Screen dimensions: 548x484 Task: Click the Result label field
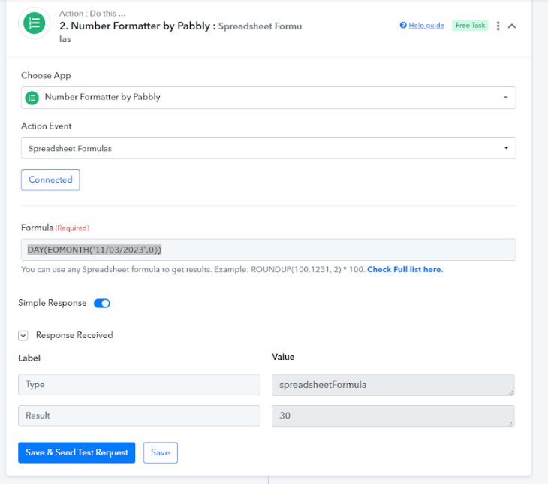click(x=139, y=416)
